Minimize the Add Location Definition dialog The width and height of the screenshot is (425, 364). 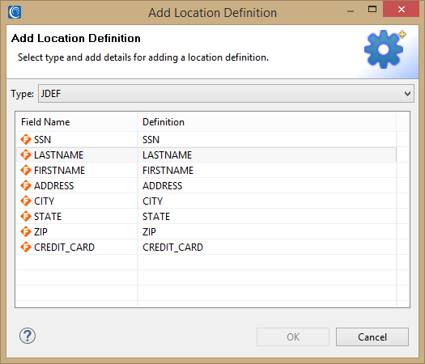(351, 11)
